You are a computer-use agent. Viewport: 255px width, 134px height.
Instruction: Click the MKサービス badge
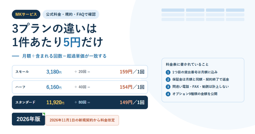[x=26, y=14]
